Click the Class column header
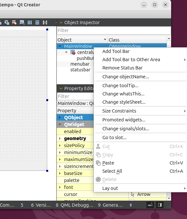 point(138,40)
